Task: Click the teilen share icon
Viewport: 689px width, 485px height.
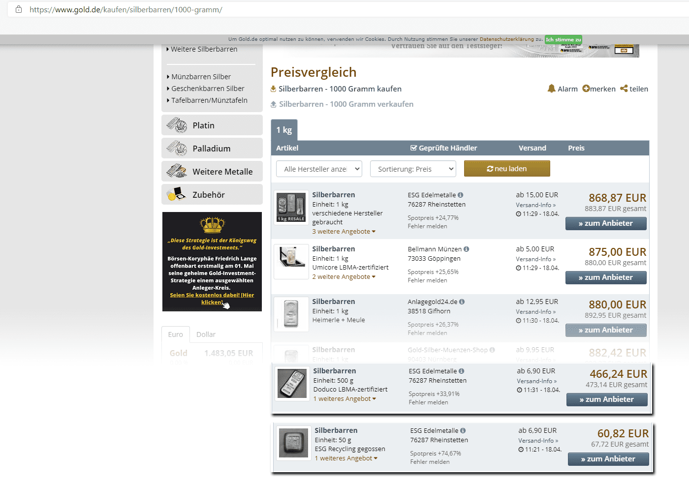Action: click(624, 89)
